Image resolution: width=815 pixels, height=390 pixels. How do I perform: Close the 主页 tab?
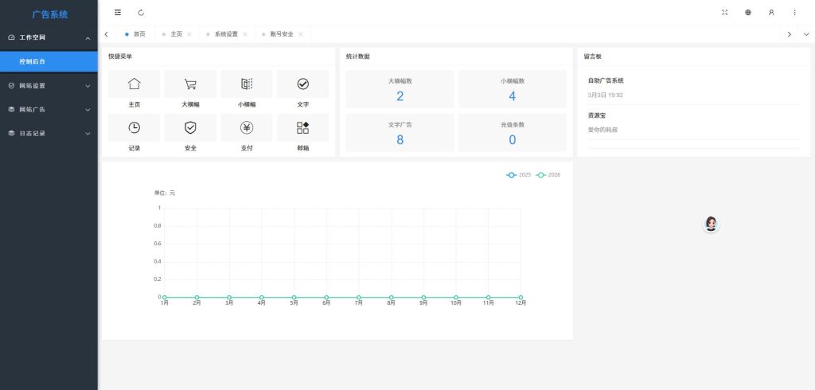tap(189, 34)
